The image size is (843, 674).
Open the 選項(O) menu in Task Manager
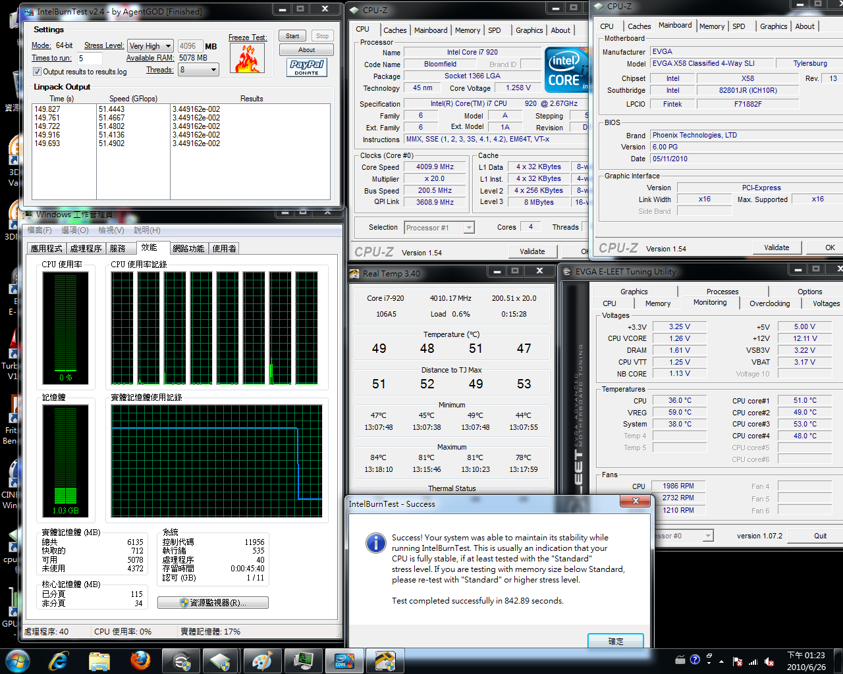(x=74, y=230)
